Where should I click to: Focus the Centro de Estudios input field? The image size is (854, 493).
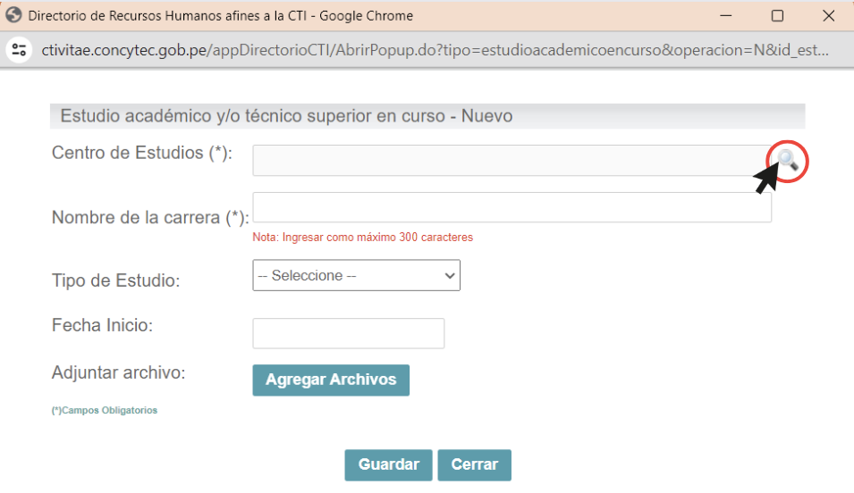(x=512, y=161)
